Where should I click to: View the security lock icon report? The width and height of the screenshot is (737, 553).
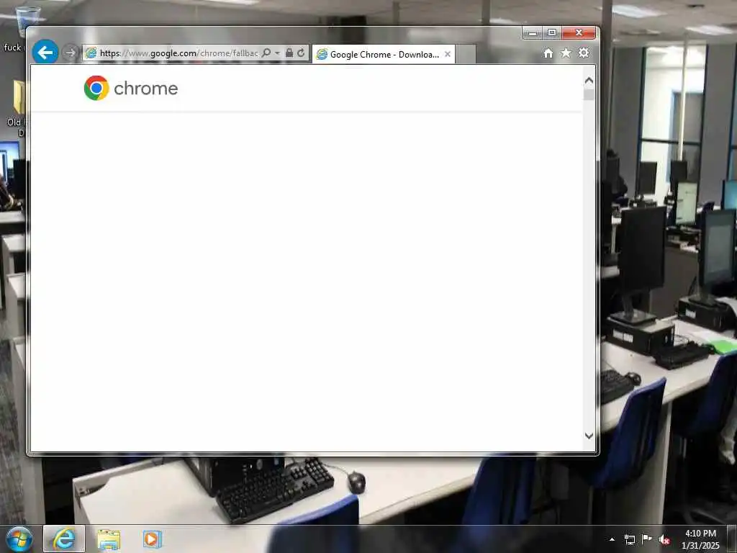coord(289,53)
